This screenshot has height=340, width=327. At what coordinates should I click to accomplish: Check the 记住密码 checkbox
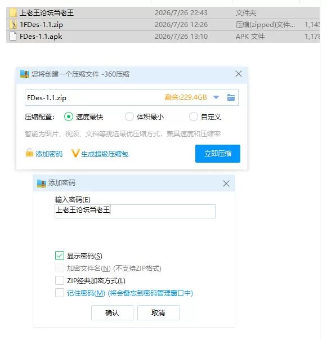coord(60,293)
